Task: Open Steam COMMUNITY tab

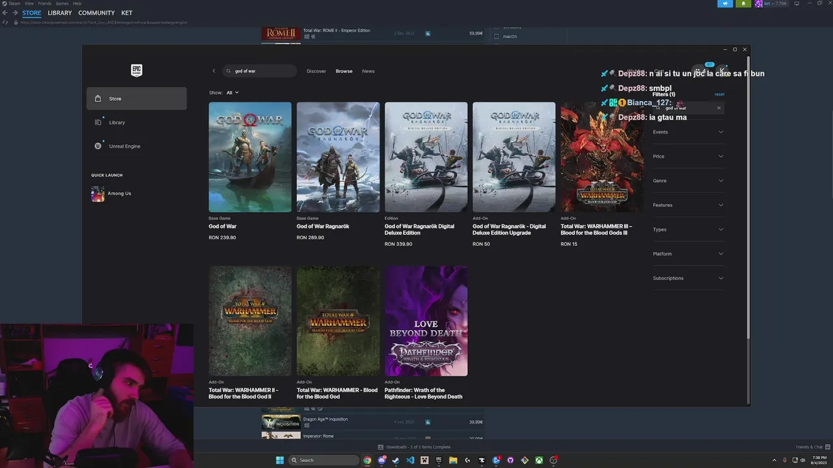Action: 96,13
